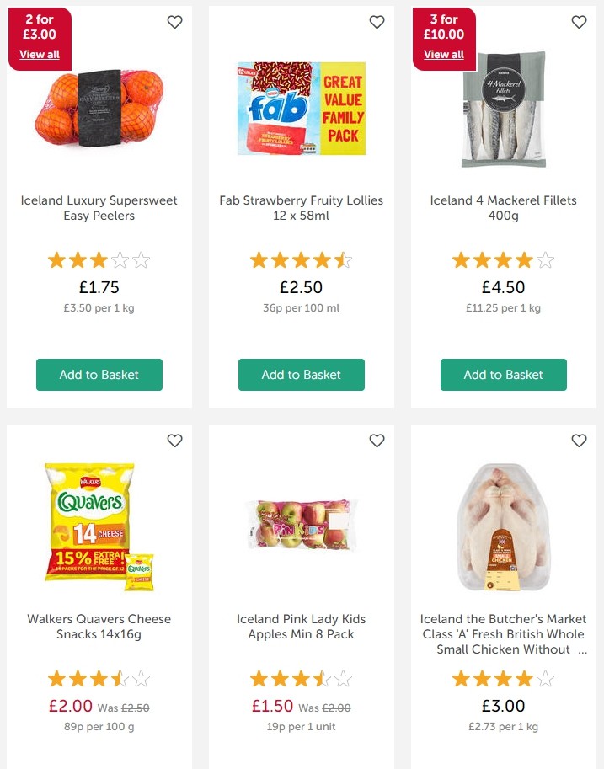This screenshot has width=604, height=769.
Task: Open the Walkers Quavers Cheese Snacks product title
Action: [99, 626]
